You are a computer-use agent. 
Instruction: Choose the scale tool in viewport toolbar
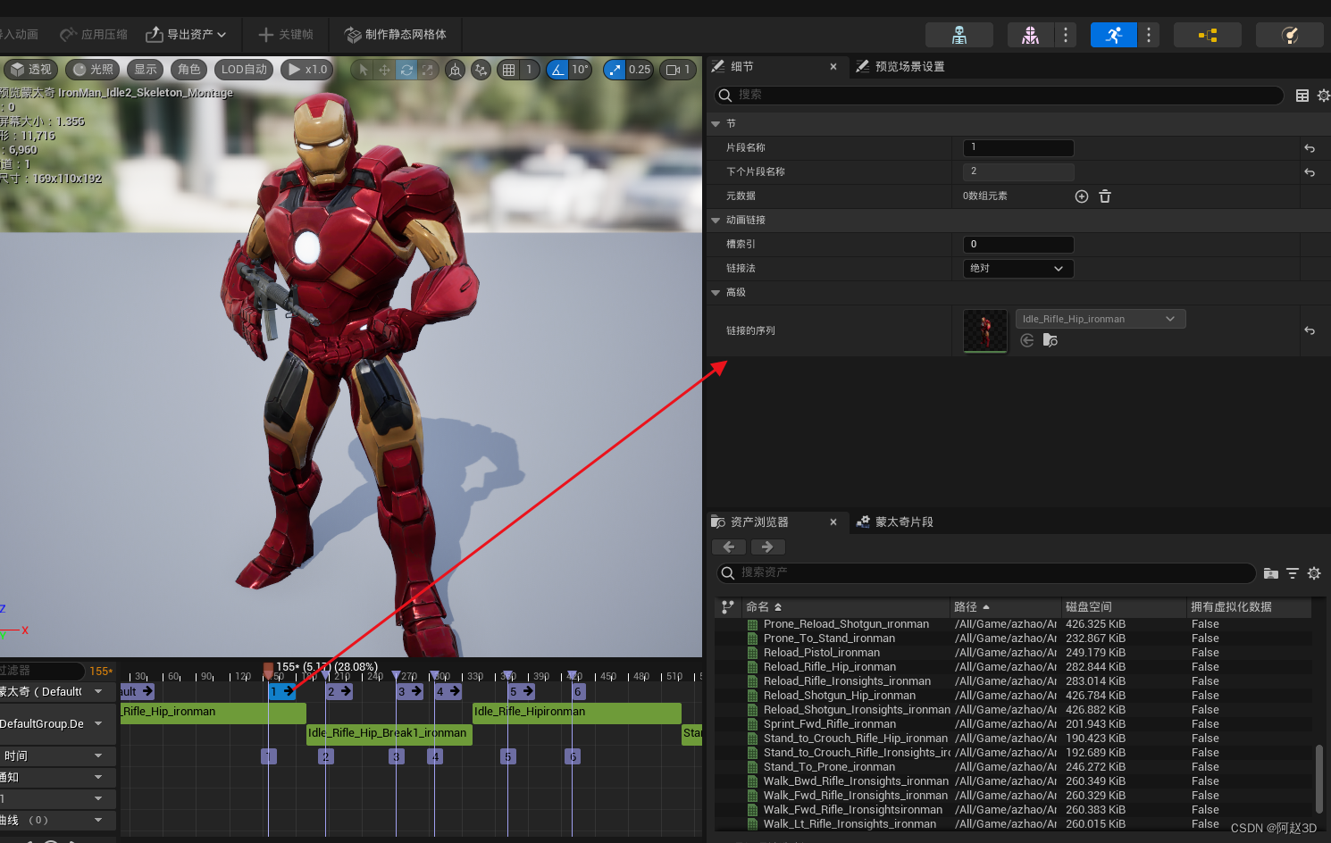(428, 70)
